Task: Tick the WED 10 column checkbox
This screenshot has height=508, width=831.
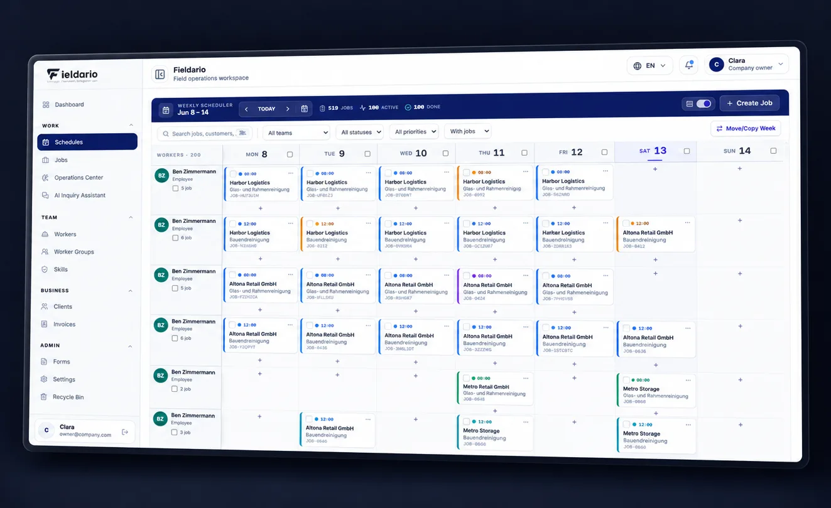Action: [445, 153]
